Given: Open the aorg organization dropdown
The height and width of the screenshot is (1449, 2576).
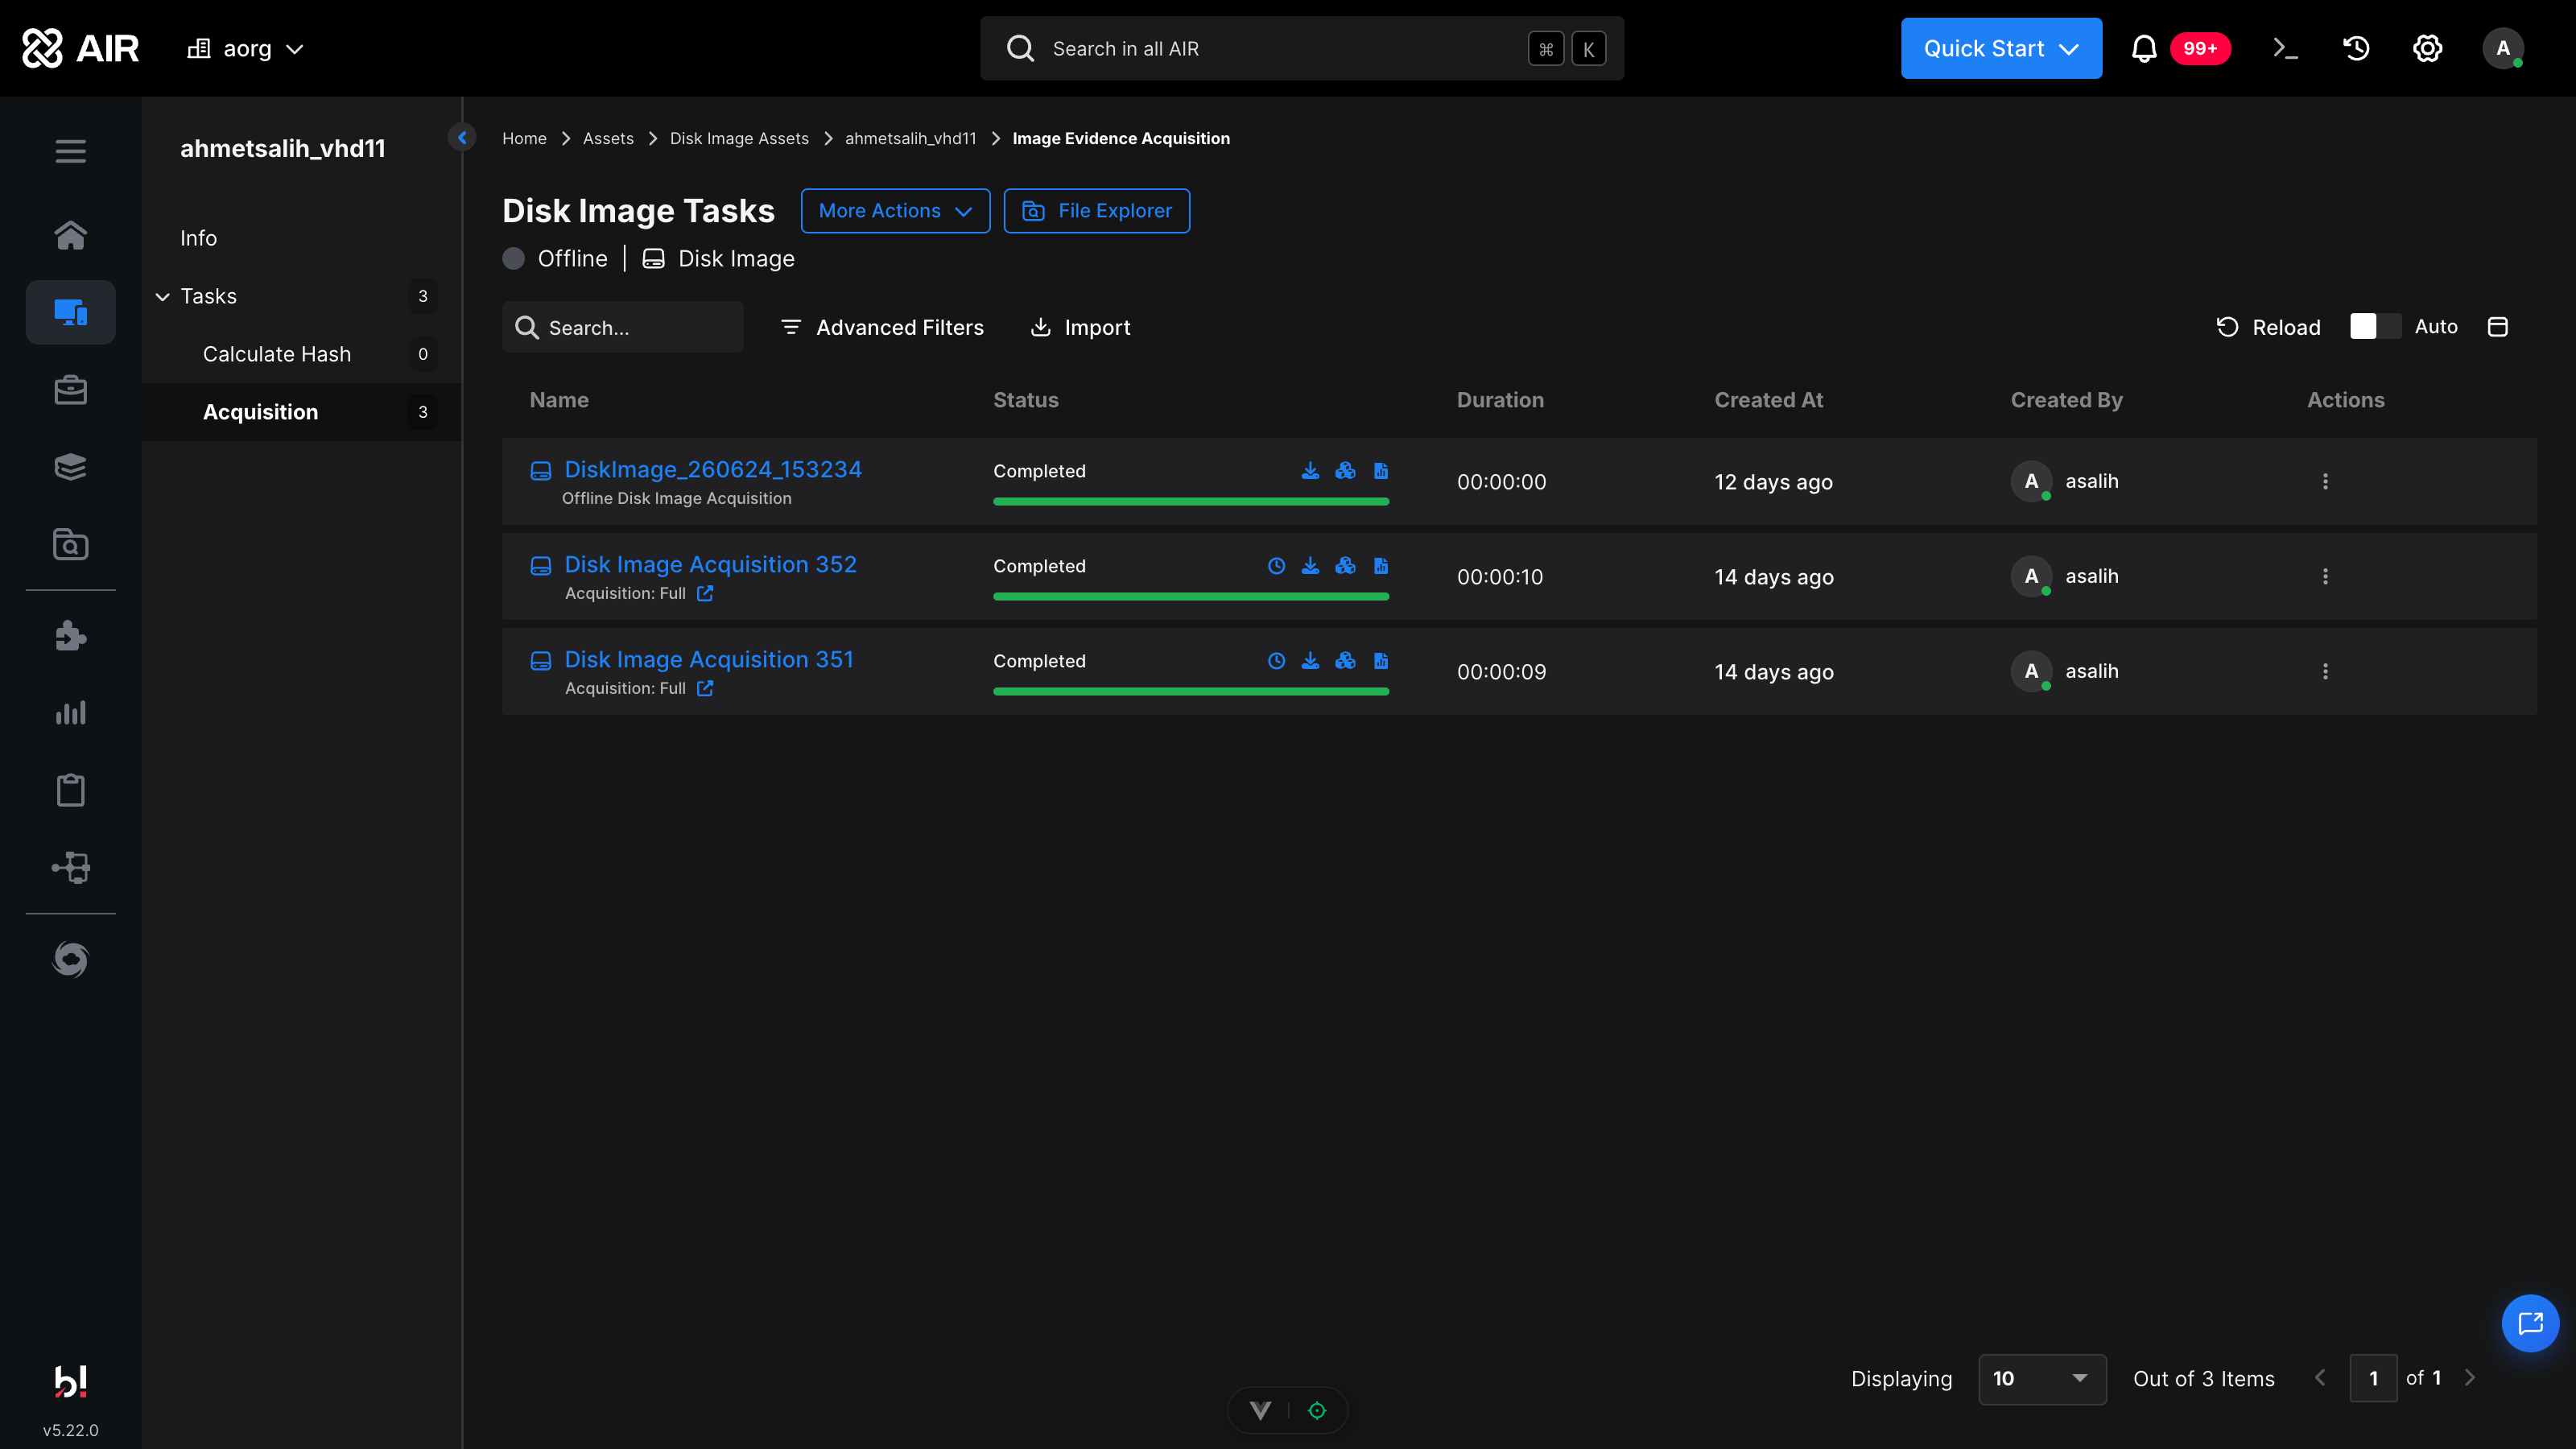Looking at the screenshot, I should 246,49.
